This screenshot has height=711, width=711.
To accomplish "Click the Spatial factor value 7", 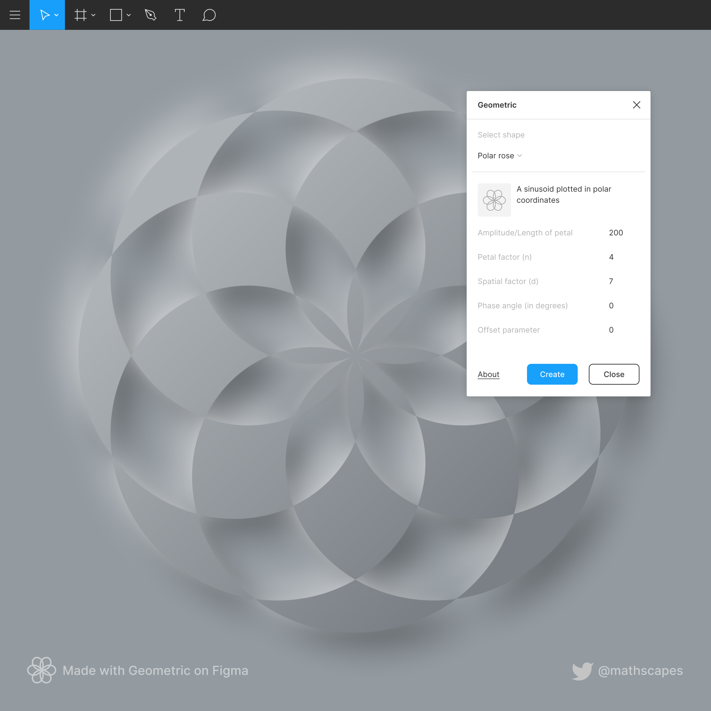I will 611,281.
